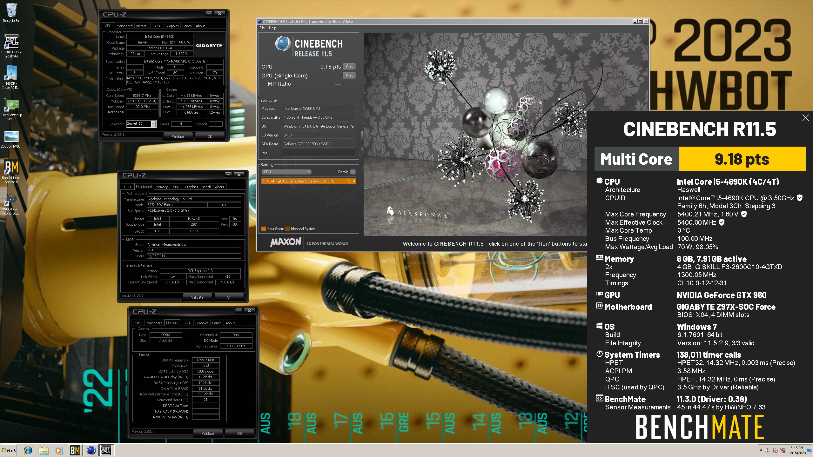Select Memory tab in middle CPU-Z window
This screenshot has width=813, height=457.
tap(162, 187)
